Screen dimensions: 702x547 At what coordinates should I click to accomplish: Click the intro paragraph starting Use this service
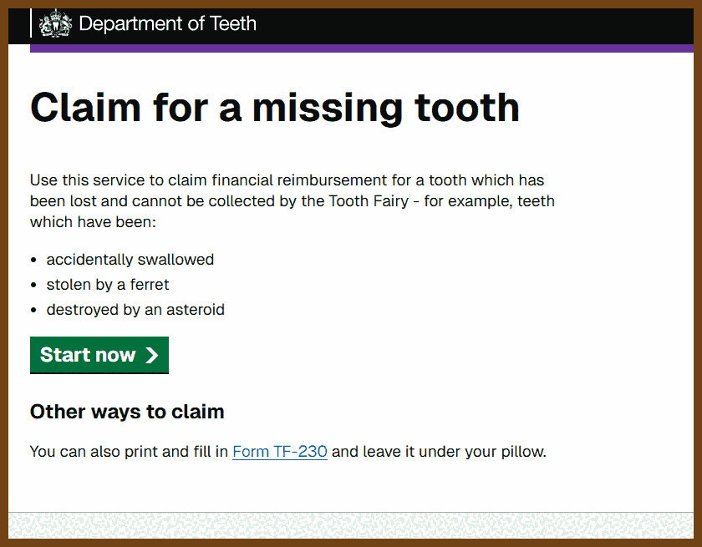coord(292,200)
